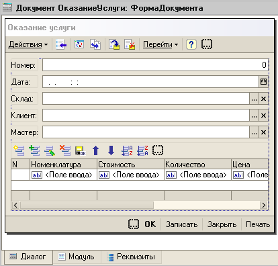Add a new table row icon
The height and width of the screenshot is (266, 278).
[x=19, y=150]
